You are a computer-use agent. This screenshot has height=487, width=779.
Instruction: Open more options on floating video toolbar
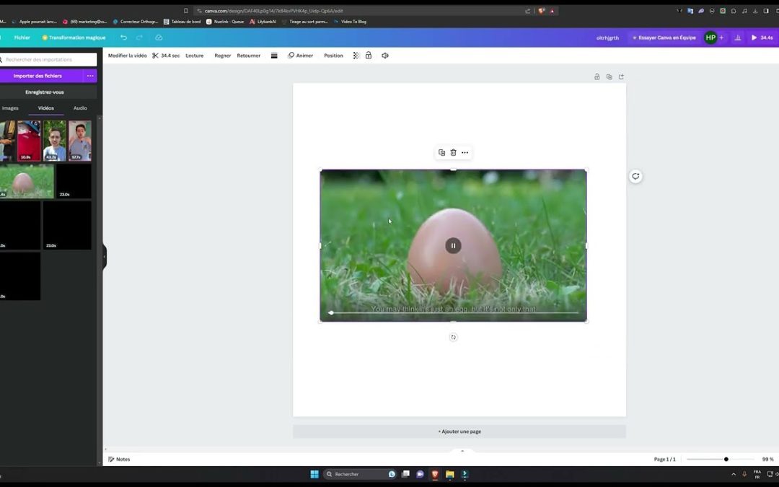[x=465, y=152]
